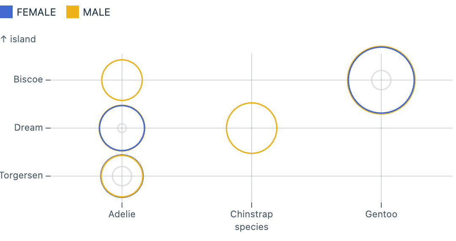Click the outer ring outline at Adelie, Torgersen
The width and height of the screenshot is (456, 241).
point(101,176)
